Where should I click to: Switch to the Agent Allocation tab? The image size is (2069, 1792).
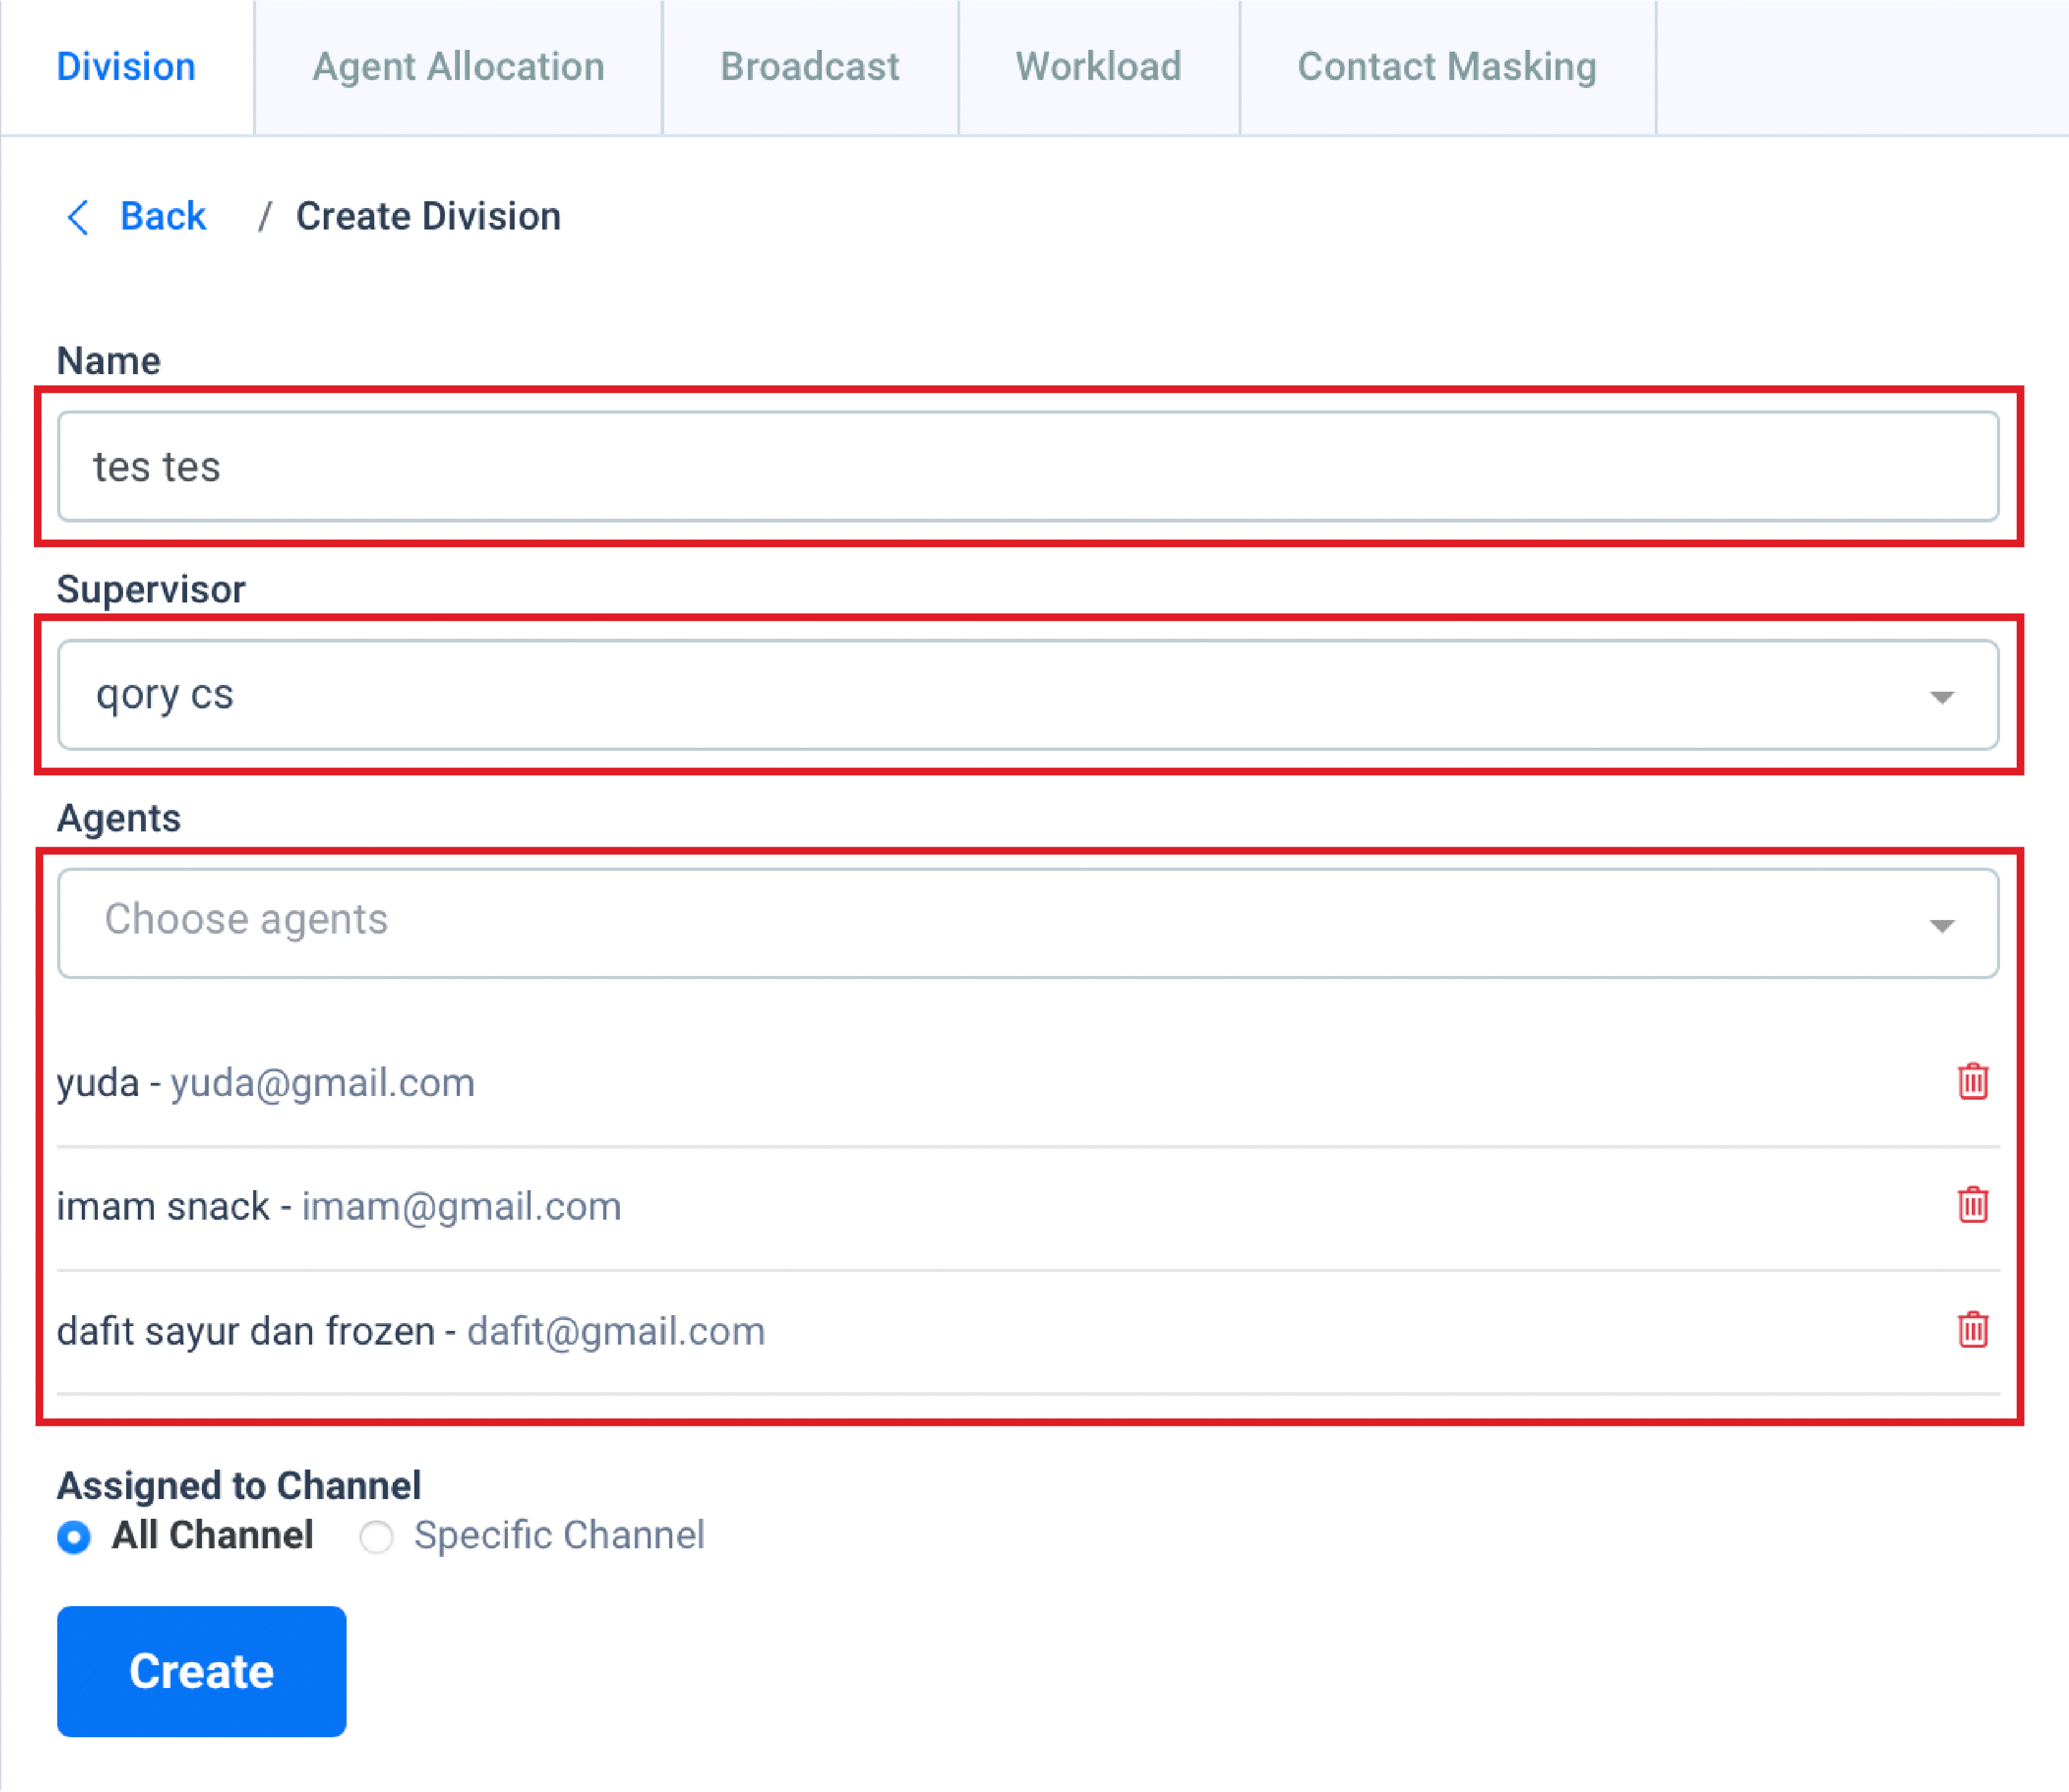458,67
